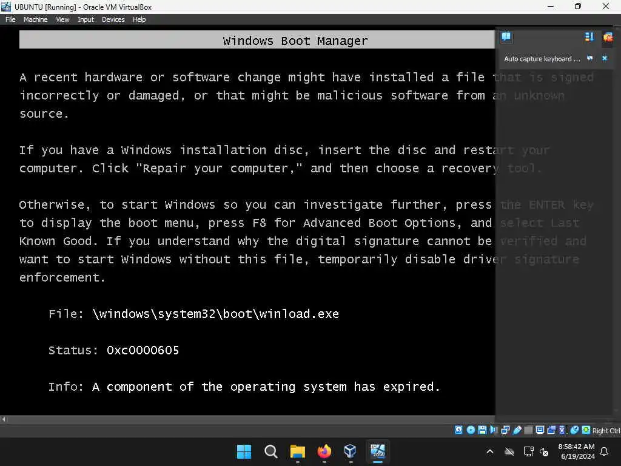Click the green arrow keyboard capture icon
Image resolution: width=621 pixels, height=466 pixels.
(x=586, y=430)
